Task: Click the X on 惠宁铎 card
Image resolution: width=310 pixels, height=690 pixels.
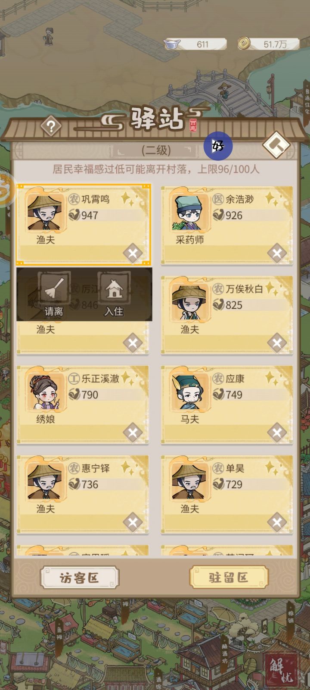Action: (133, 523)
